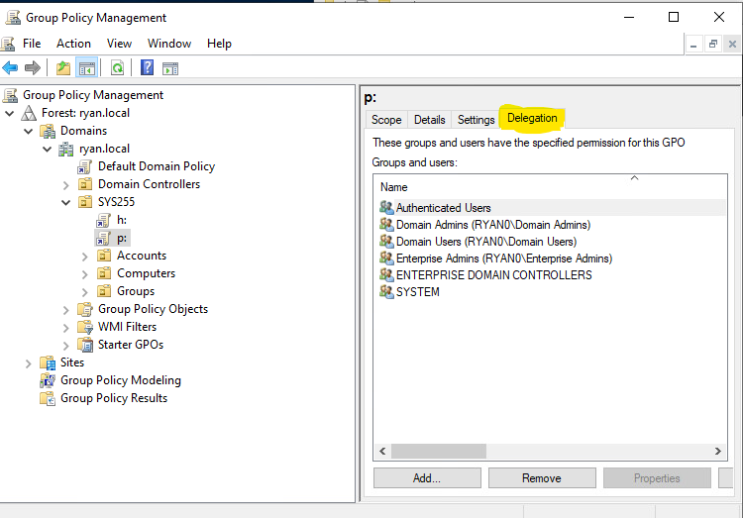The height and width of the screenshot is (518, 743).
Task: Click the Up one level folder icon
Action: [x=63, y=68]
